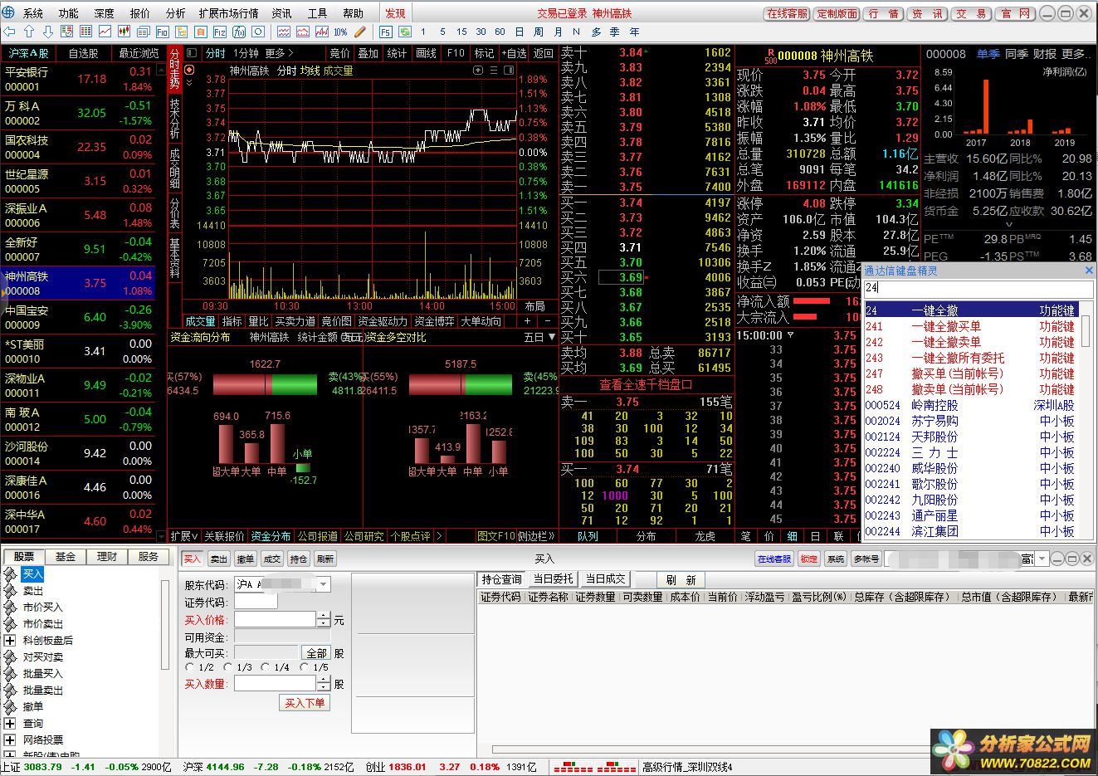This screenshot has height=776, width=1098.
Task: Click the indicator zoom-out minus button
Action: [x=548, y=321]
